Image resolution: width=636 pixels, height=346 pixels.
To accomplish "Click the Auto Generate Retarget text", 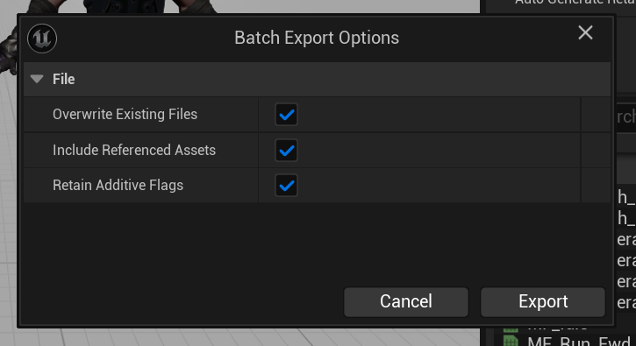I will (x=575, y=3).
